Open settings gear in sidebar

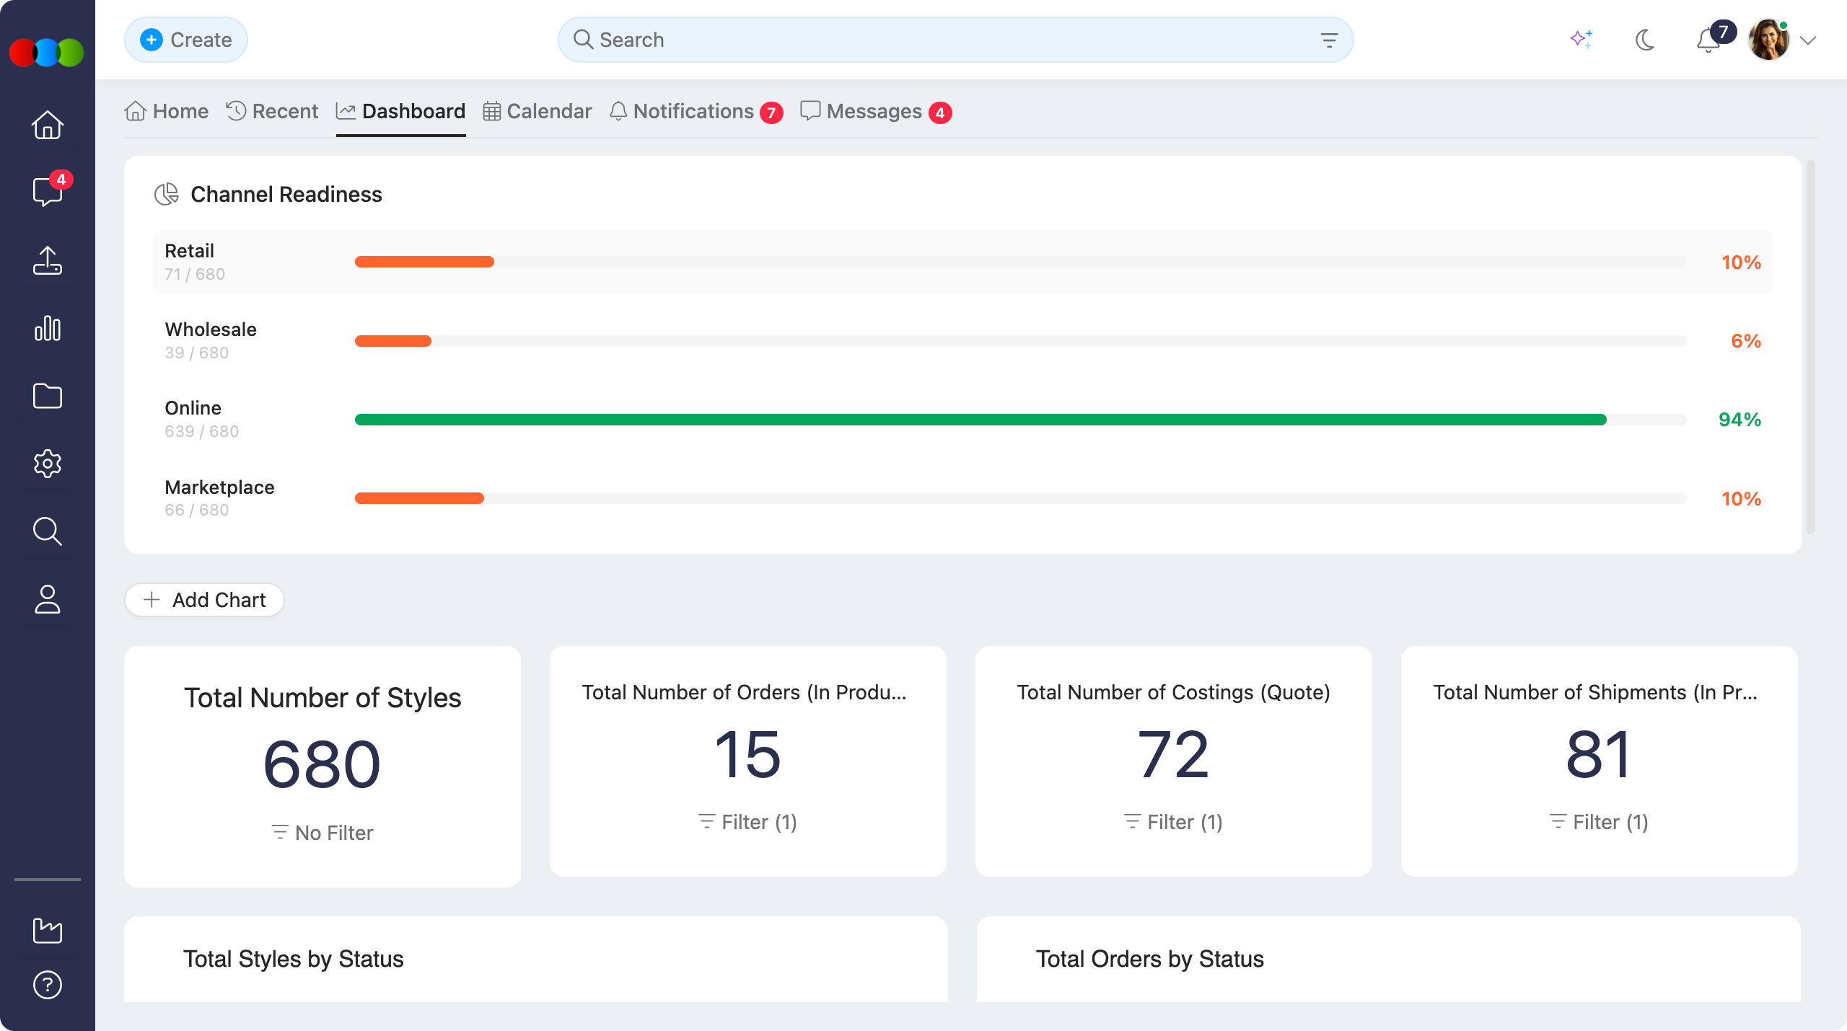[x=48, y=464]
